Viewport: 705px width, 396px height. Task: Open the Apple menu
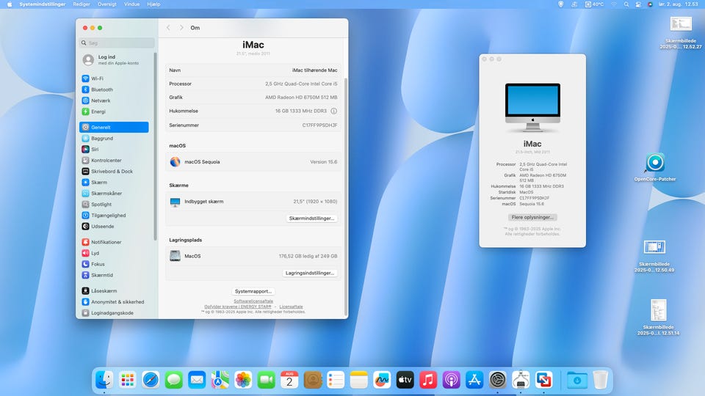(10, 4)
